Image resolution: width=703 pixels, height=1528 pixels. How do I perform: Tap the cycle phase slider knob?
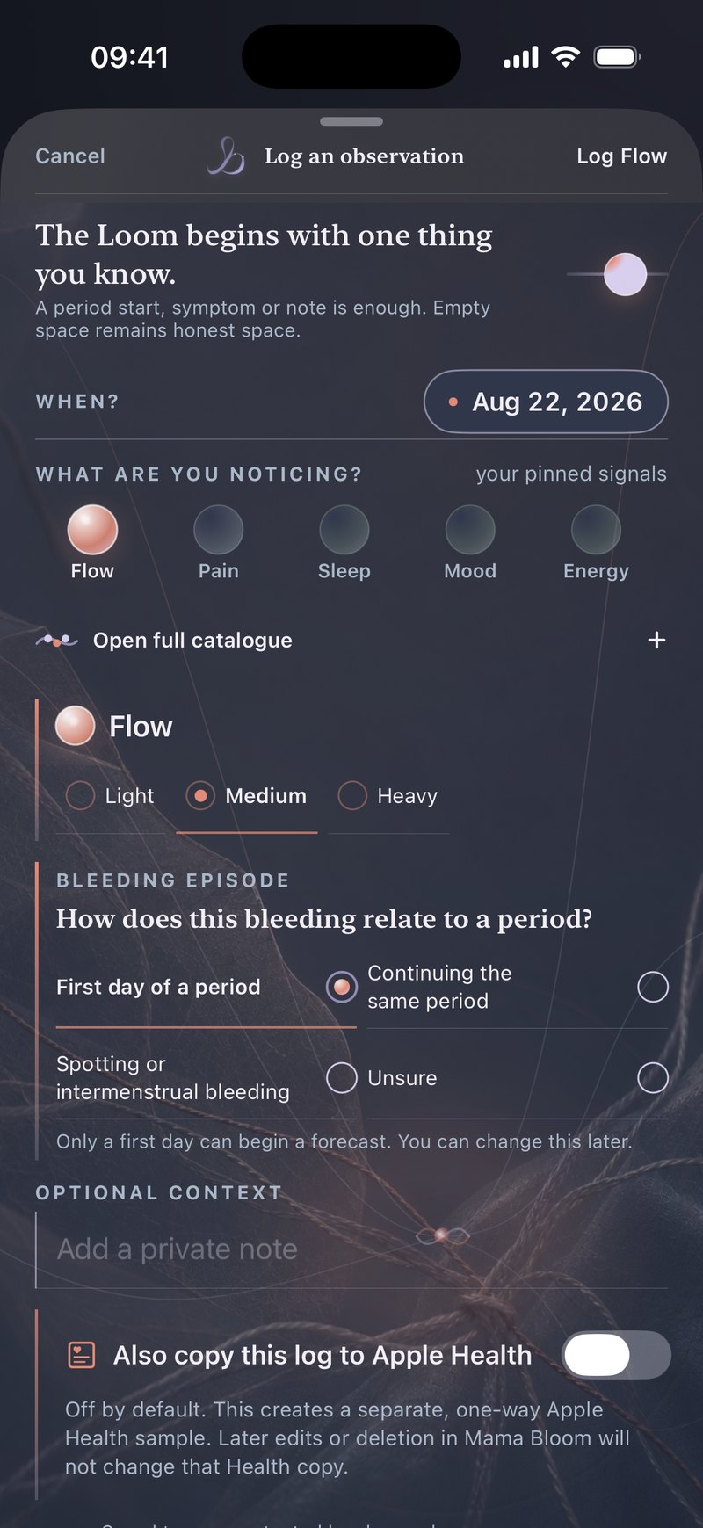point(626,274)
